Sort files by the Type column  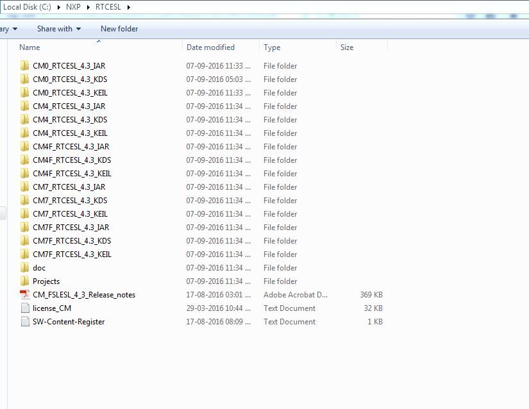[272, 47]
